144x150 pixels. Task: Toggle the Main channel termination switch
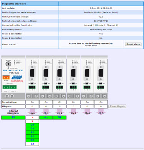click(32, 84)
